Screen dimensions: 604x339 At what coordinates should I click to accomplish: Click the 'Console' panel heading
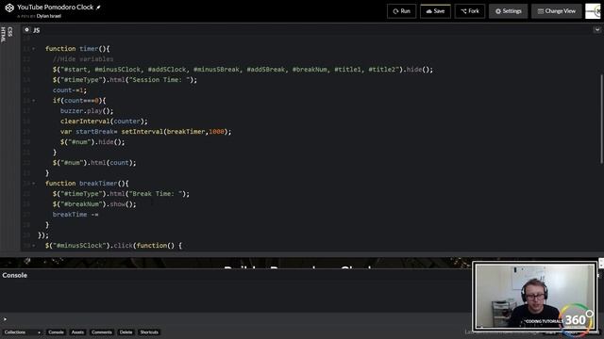(15, 275)
